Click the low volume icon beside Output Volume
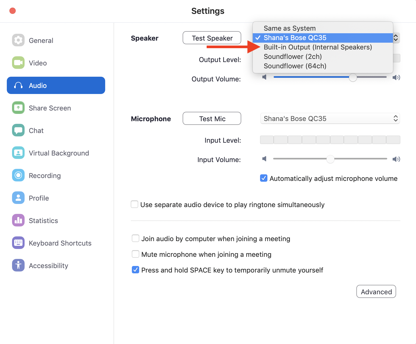 (265, 77)
